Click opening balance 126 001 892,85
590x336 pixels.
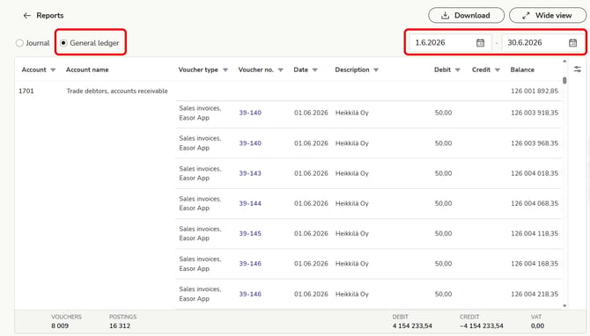tap(535, 91)
